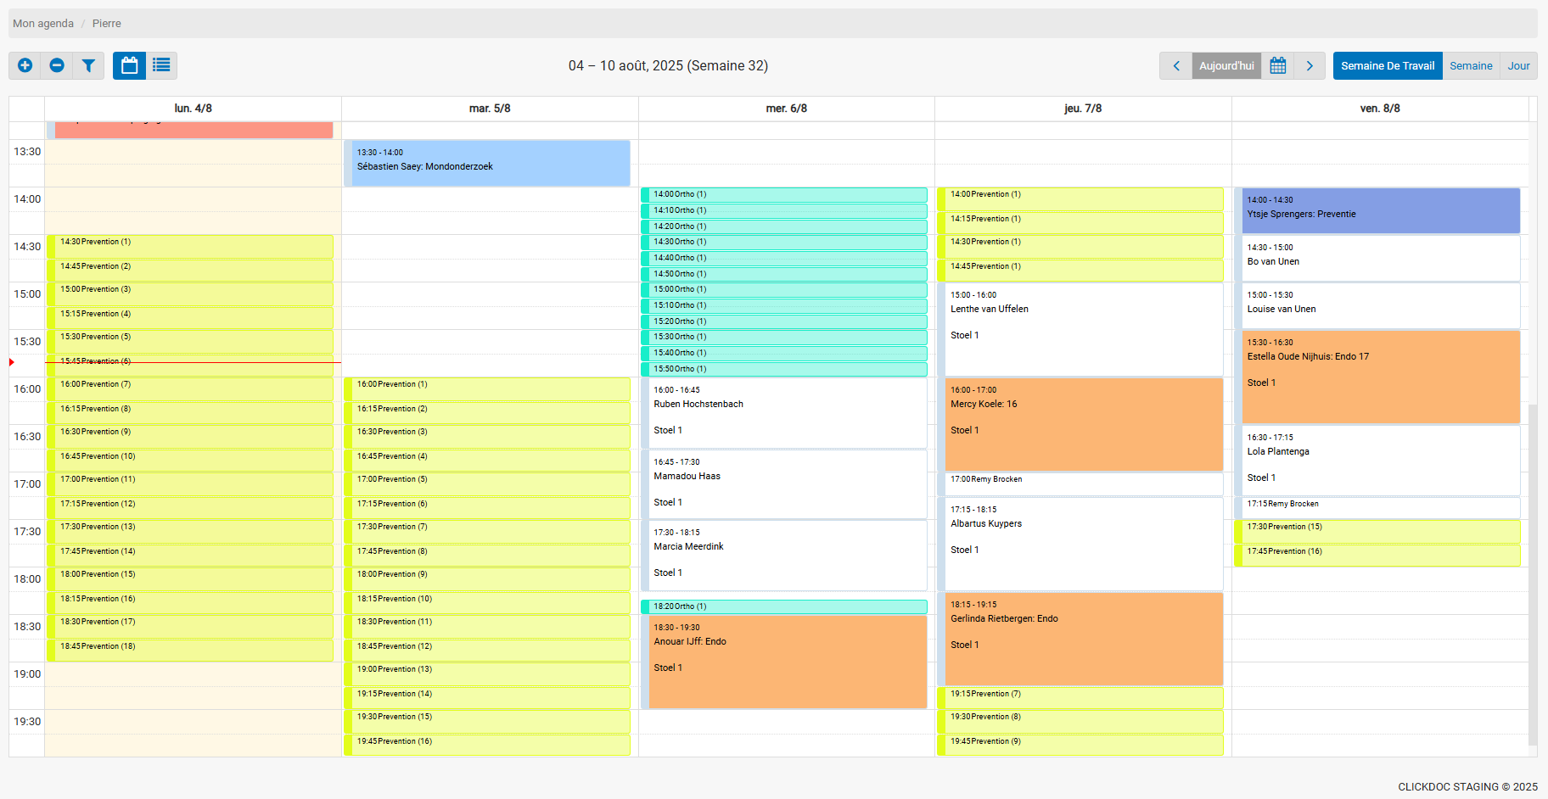Click the minus icon in toolbar
This screenshot has height=799, width=1548.
[x=57, y=65]
